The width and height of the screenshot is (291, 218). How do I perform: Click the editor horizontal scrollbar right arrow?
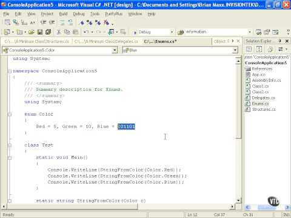click(x=232, y=206)
